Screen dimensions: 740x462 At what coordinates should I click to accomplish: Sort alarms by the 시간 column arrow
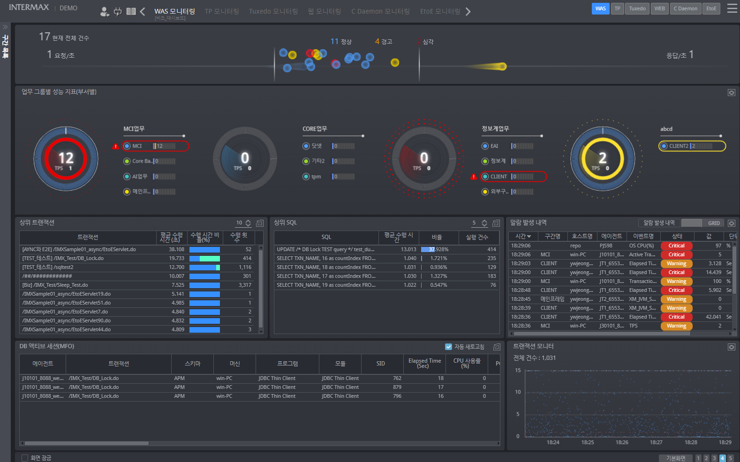pos(529,237)
